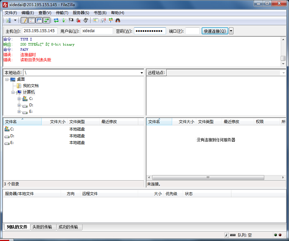The width and height of the screenshot is (289, 241).
Task: Click the status bar transfer type icon
Action: (x=226, y=235)
